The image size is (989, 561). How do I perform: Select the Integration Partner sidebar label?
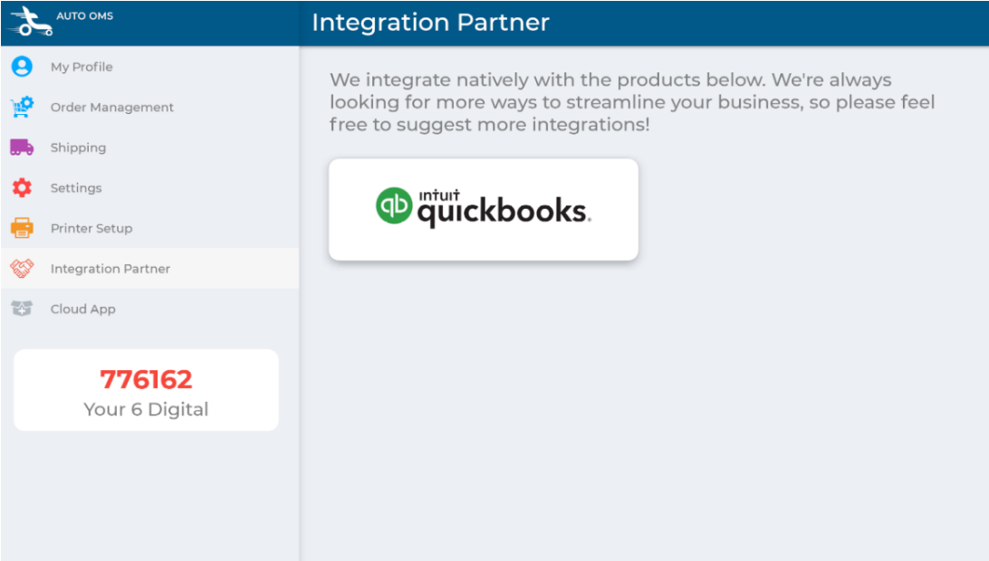[x=110, y=269]
